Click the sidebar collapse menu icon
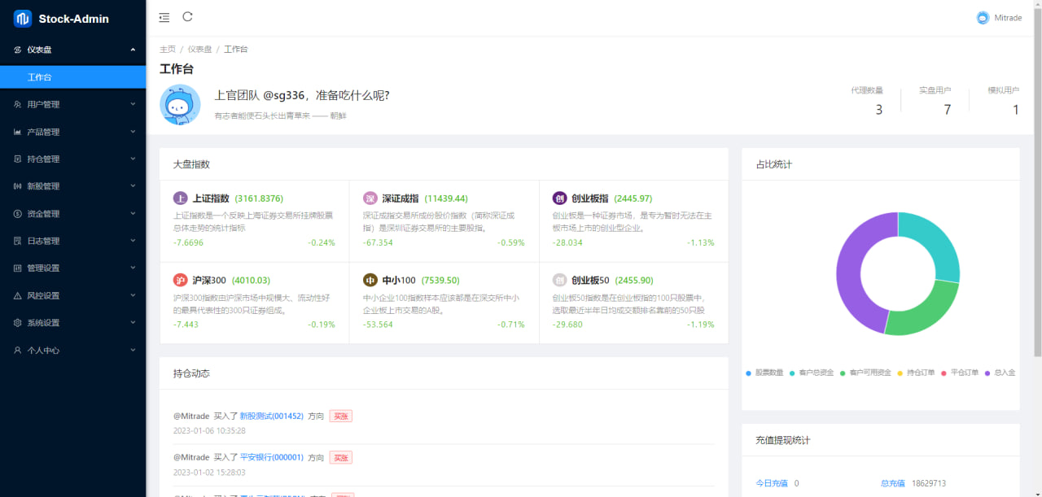Viewport: 1042px width, 497px height. 164,17
